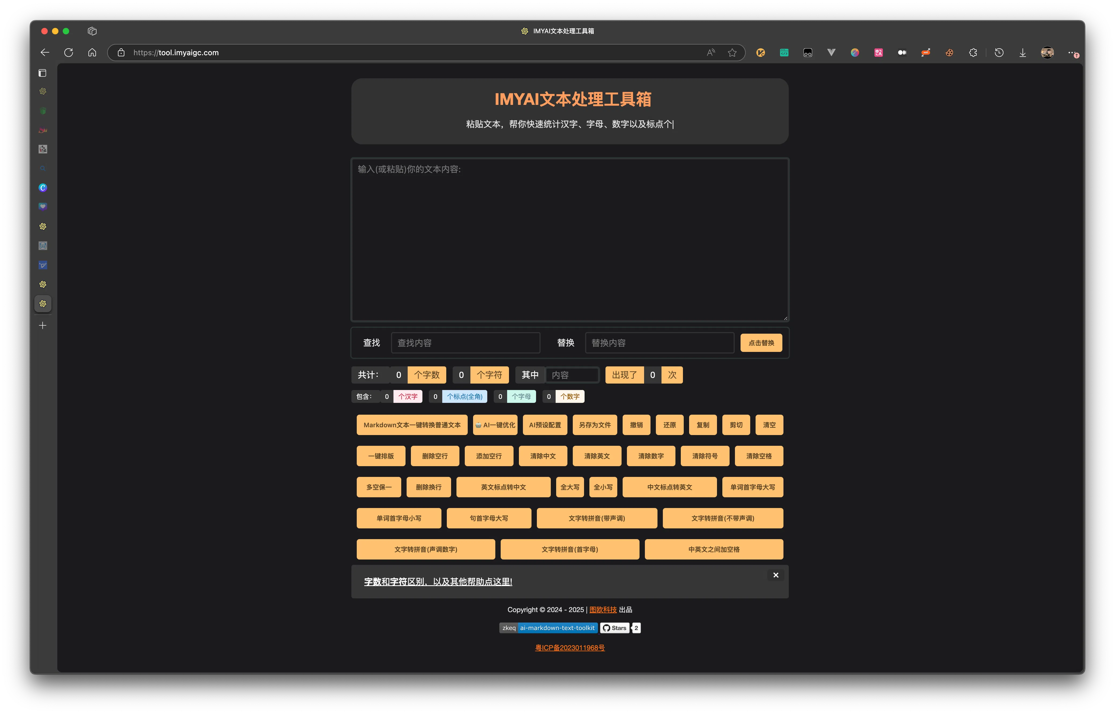Add this page to favorites with star

click(x=732, y=52)
